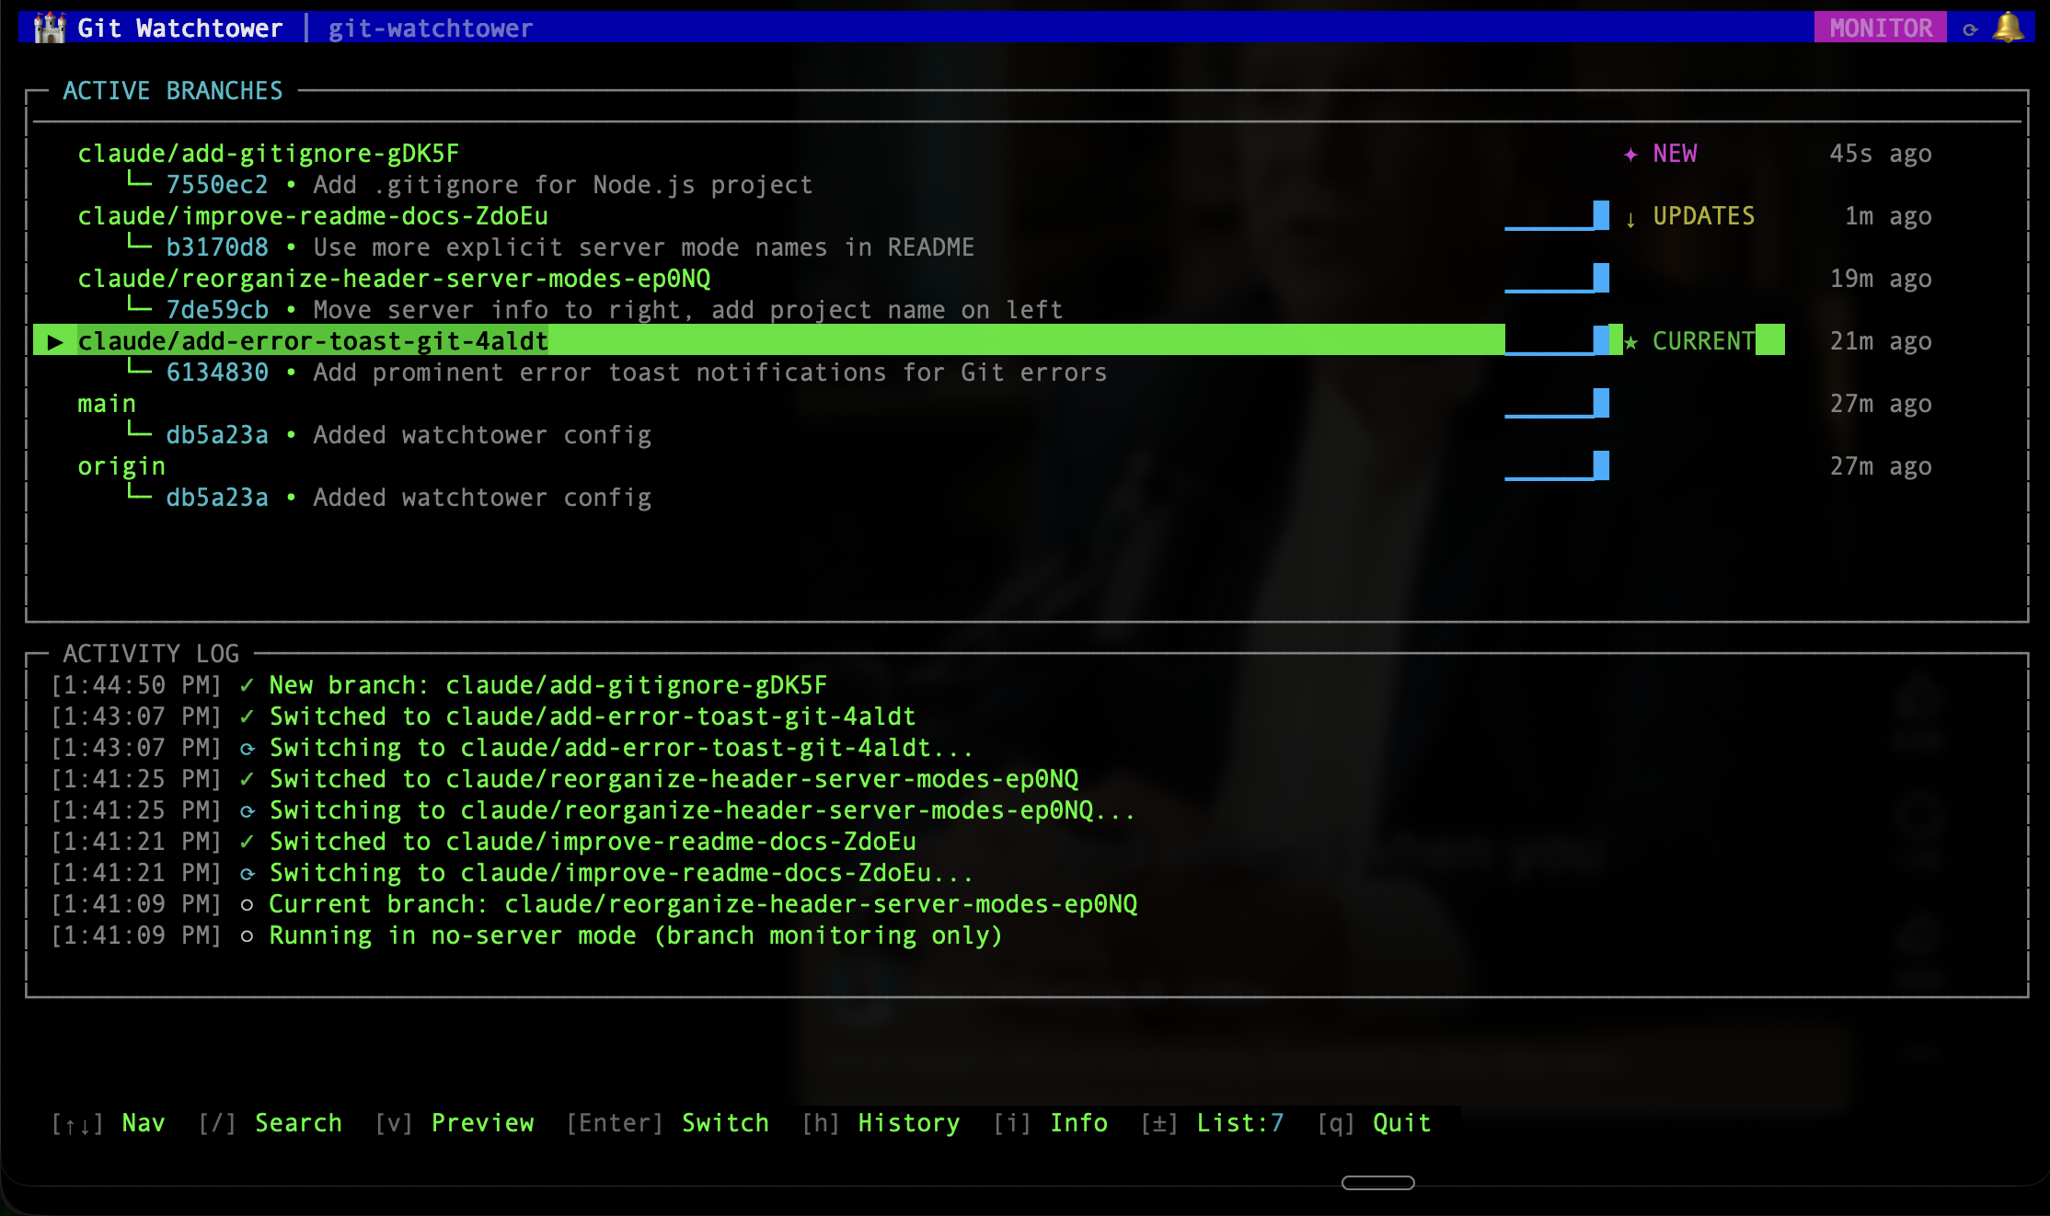Start a branch Search
Viewport: 2050px width, 1216px height.
click(x=299, y=1122)
